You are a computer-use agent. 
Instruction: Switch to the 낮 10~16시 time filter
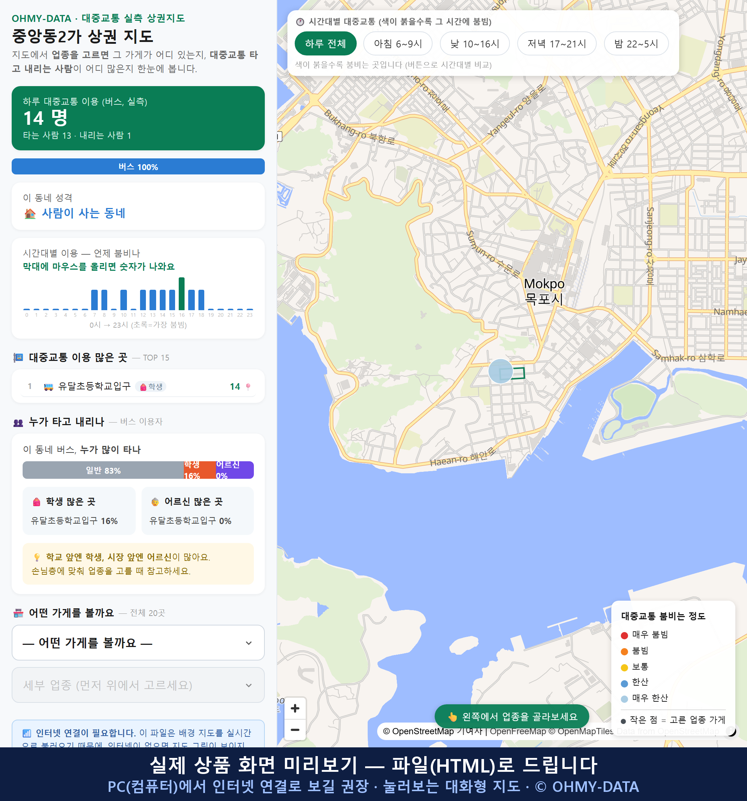click(475, 43)
